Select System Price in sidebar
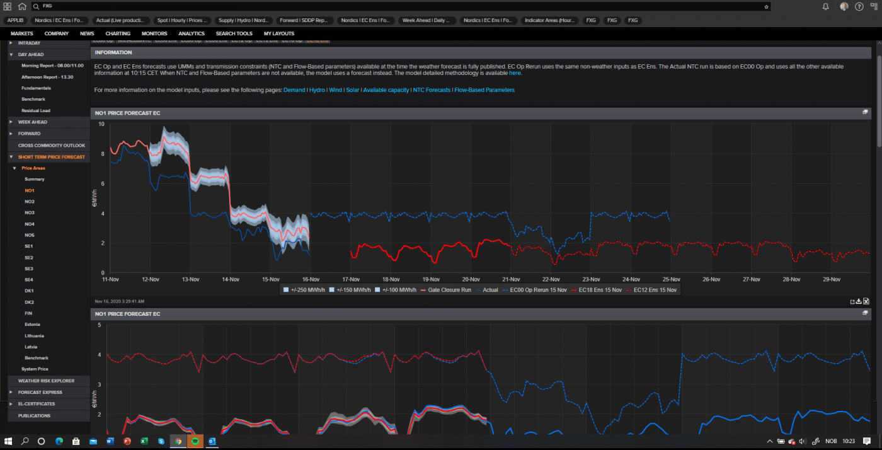The width and height of the screenshot is (882, 450). [35, 369]
